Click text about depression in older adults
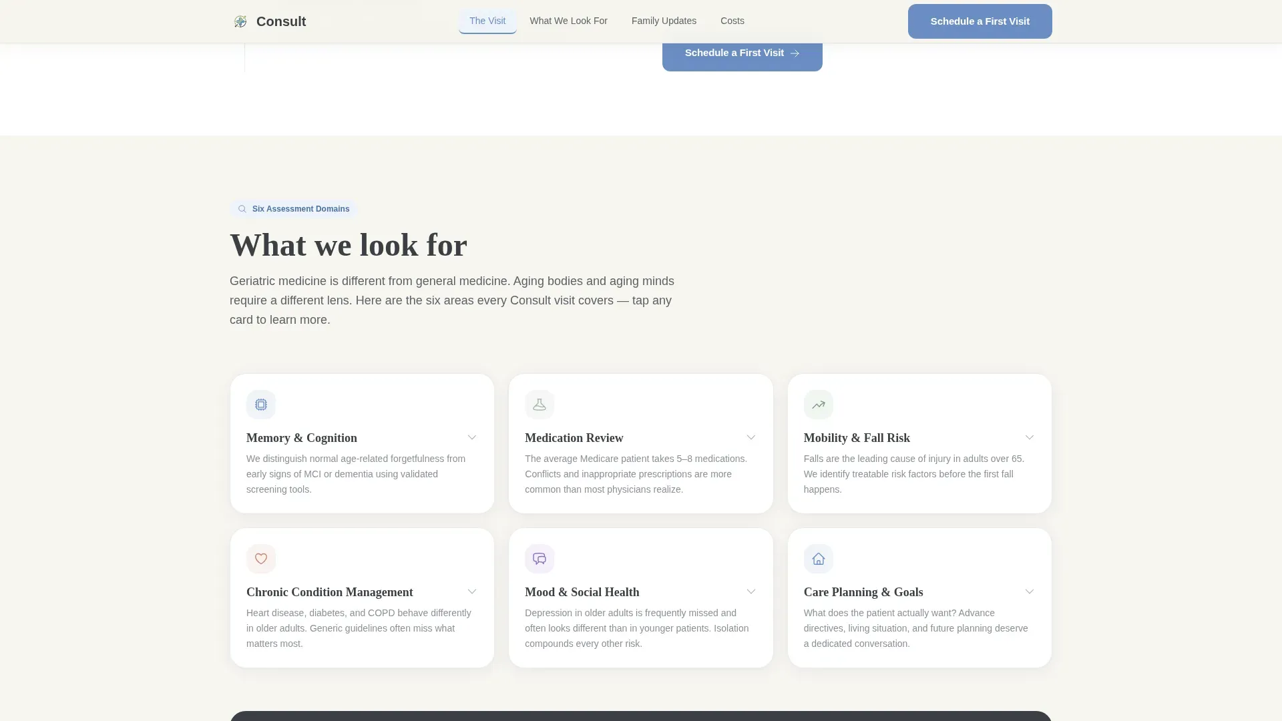This screenshot has width=1282, height=721. pyautogui.click(x=637, y=628)
